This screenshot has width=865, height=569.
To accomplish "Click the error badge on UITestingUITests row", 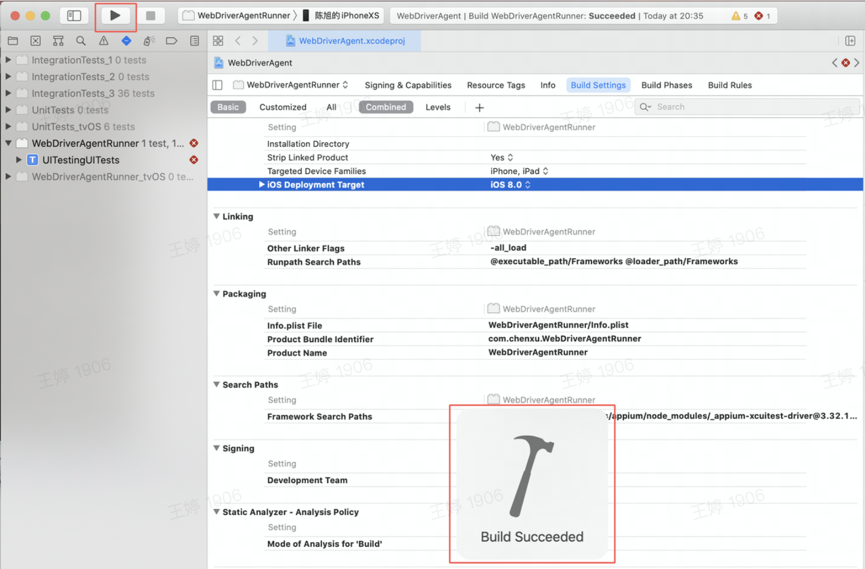I will [x=194, y=160].
